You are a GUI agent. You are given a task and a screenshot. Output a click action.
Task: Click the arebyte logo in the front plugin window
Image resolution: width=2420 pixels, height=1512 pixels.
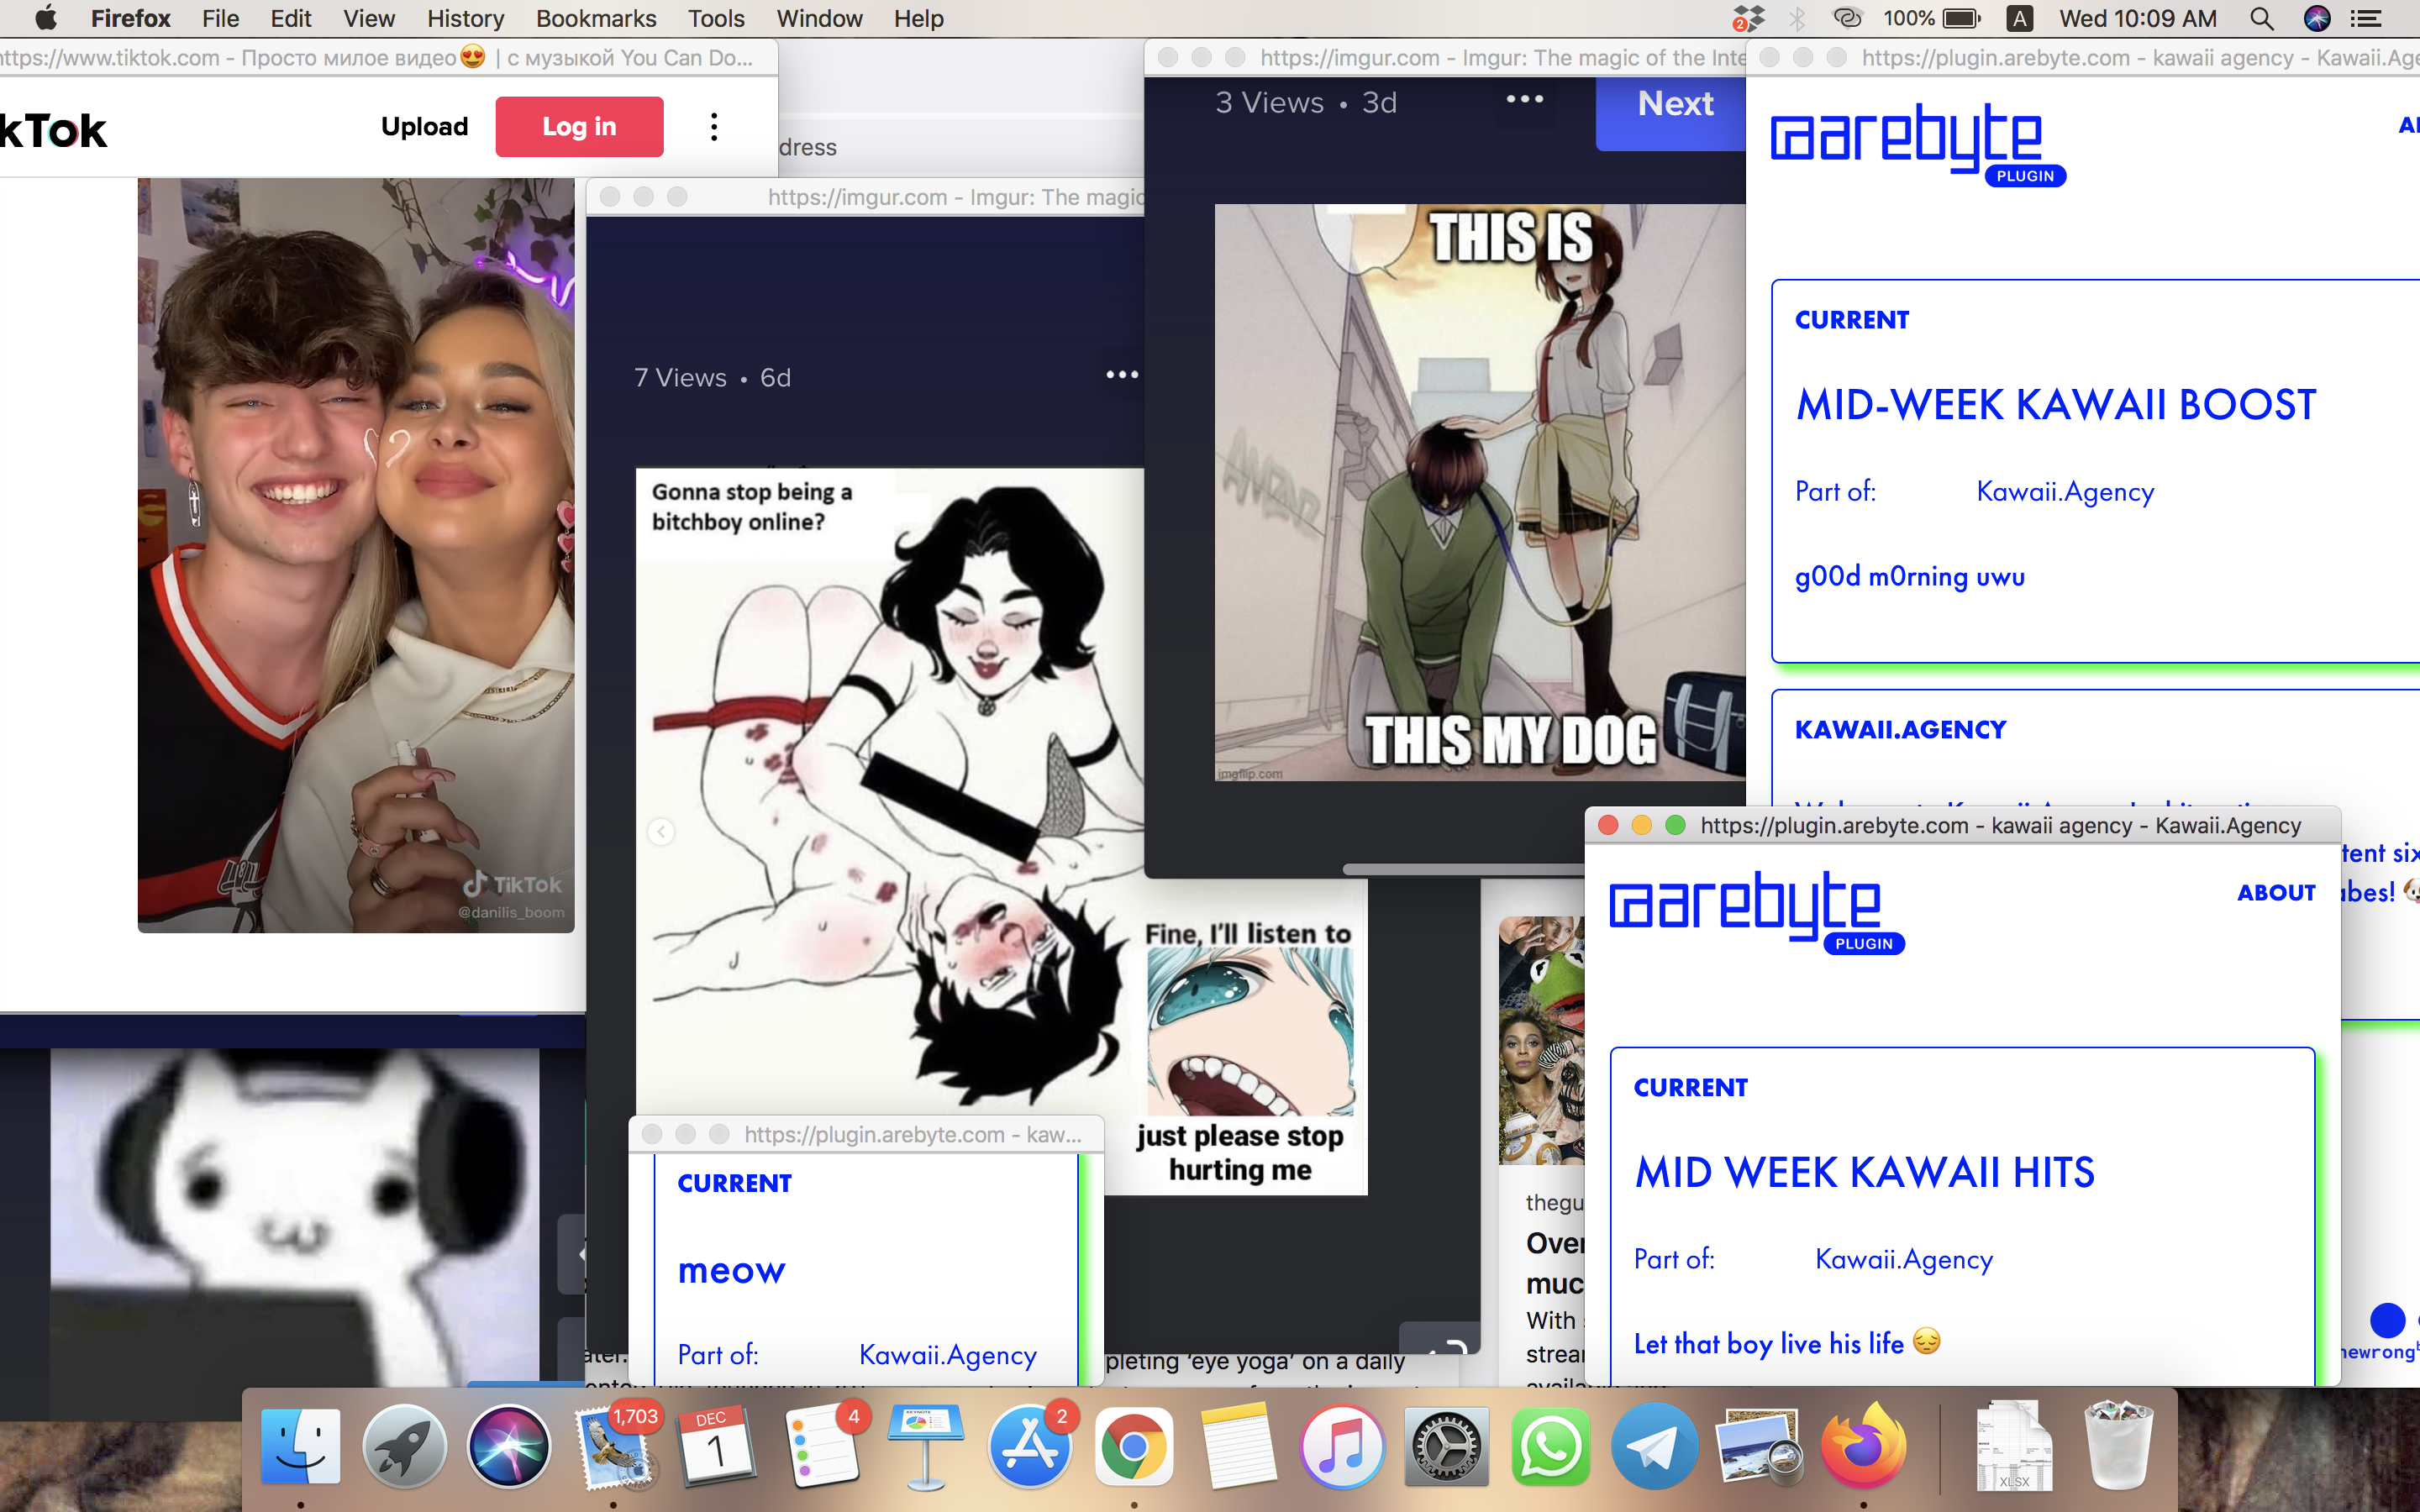coord(1755,912)
